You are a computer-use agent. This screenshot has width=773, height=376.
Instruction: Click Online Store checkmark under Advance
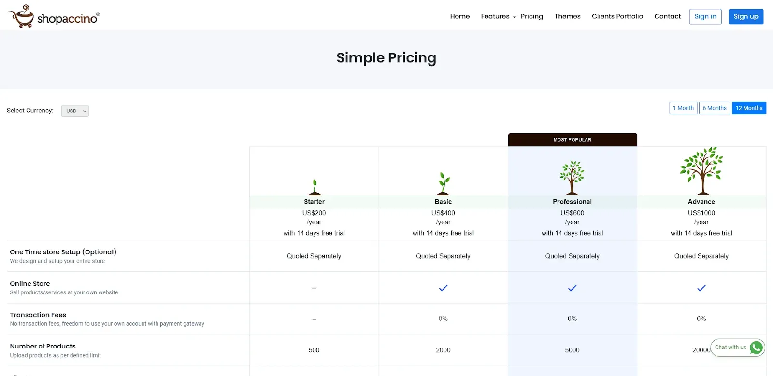tap(701, 288)
